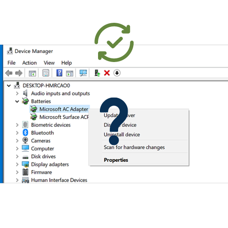Collapse the Batteries category
The height and width of the screenshot is (228, 228).
click(17, 101)
